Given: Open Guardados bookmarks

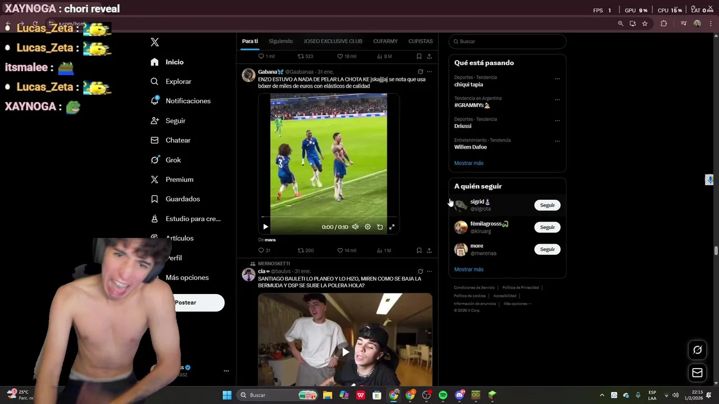Looking at the screenshot, I should [175, 199].
